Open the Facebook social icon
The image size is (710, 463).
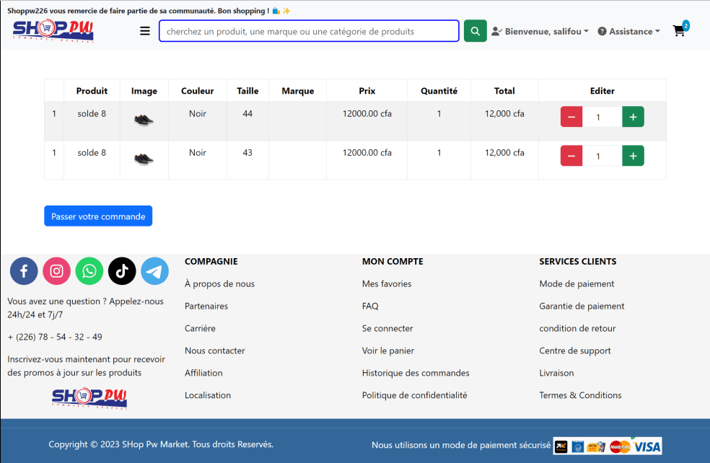click(x=24, y=271)
